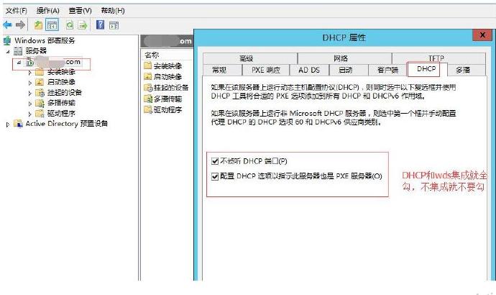The height and width of the screenshot is (295, 496).
Task: Select Windows 部署服务 root label
Action: (x=45, y=40)
